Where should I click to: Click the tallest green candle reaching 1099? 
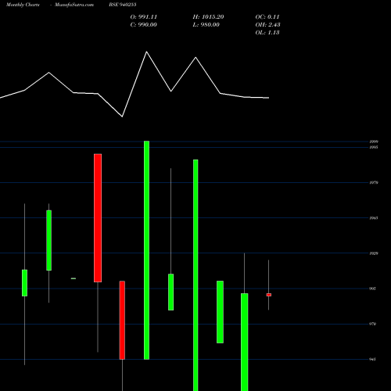tap(147, 250)
